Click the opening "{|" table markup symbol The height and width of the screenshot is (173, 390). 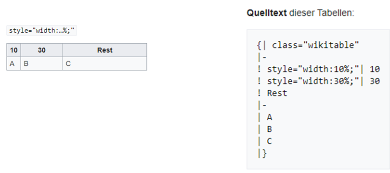(x=262, y=45)
